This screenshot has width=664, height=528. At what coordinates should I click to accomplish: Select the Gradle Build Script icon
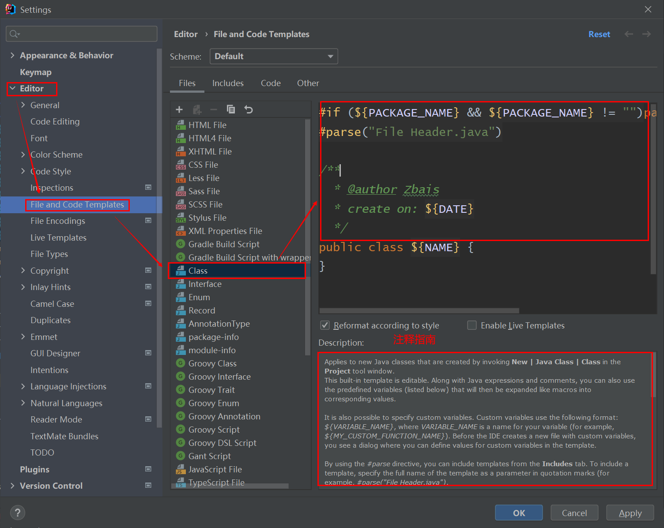pos(180,244)
